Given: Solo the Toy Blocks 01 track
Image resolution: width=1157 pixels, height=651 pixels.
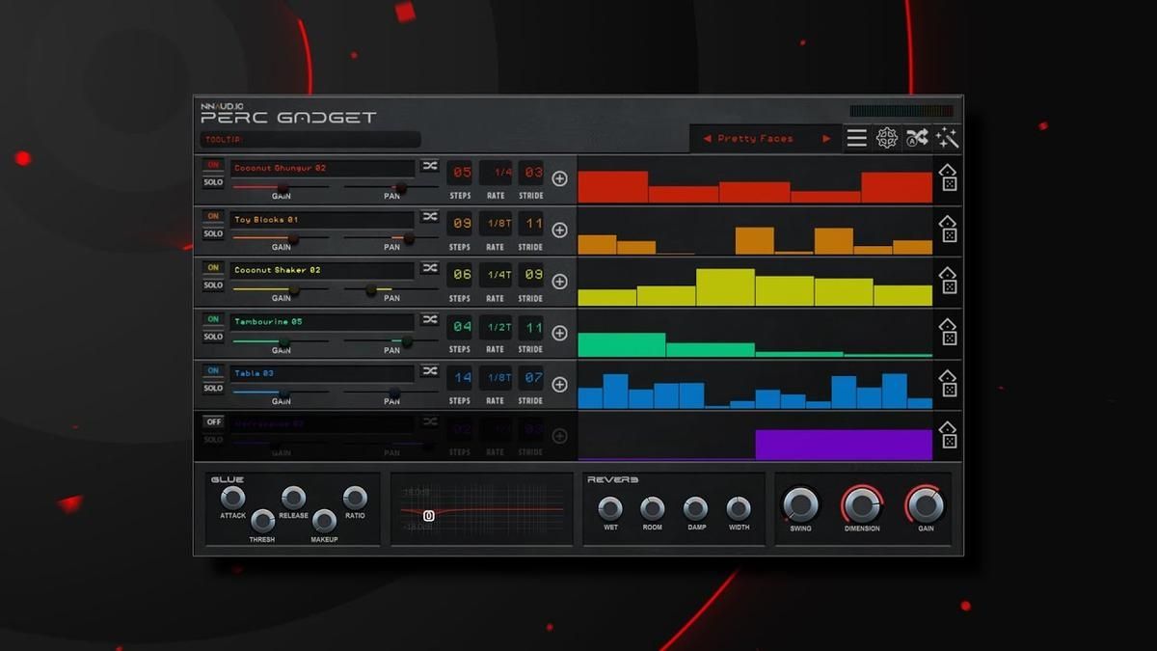Looking at the screenshot, I should [213, 233].
